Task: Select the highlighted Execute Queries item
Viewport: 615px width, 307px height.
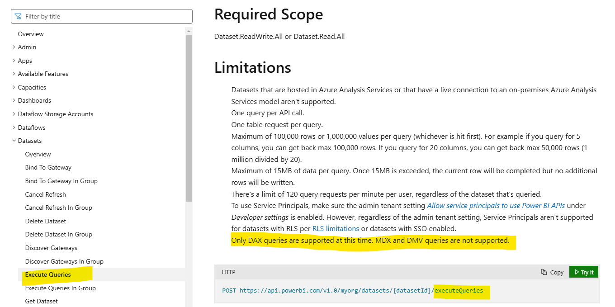Action: [48, 274]
